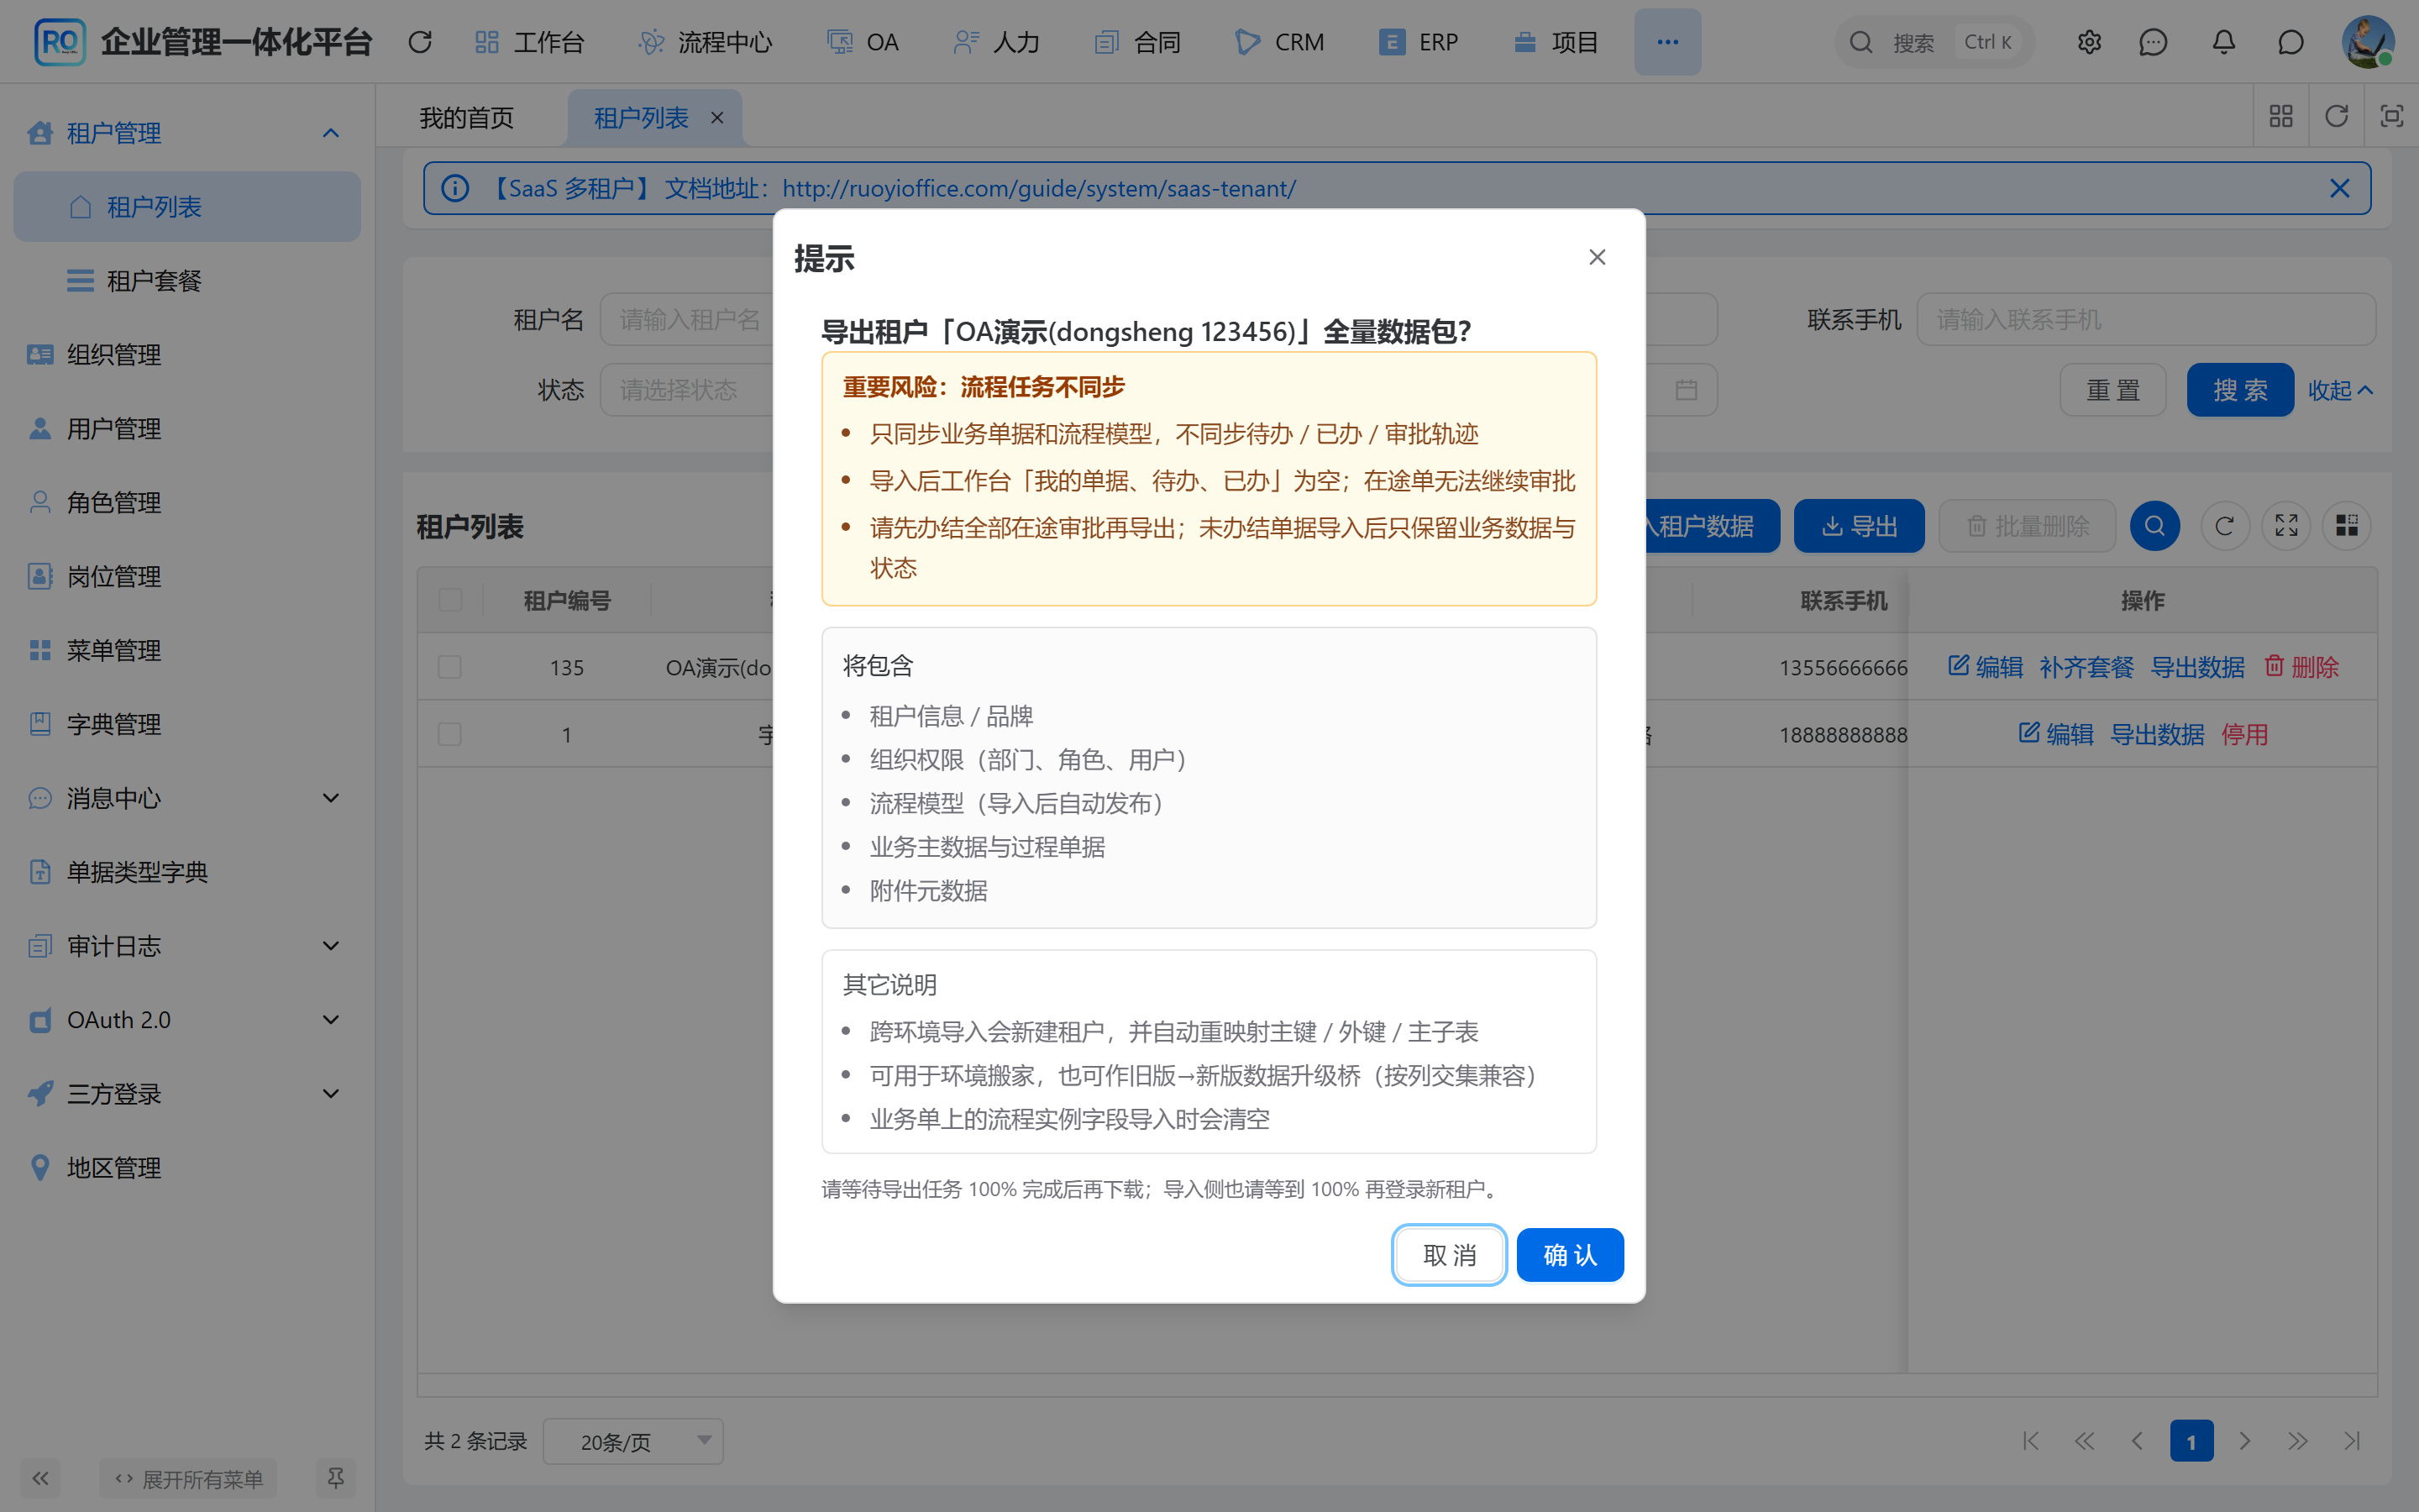Screen dimensions: 2419x1512
Task: Click the global 搜索 Ctrl K box
Action: coord(1934,42)
